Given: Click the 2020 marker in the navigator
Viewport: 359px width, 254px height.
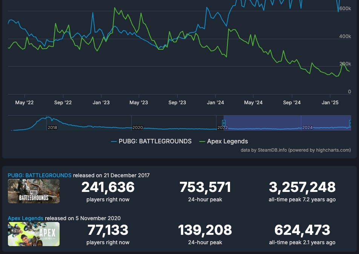Looking at the screenshot, I should coord(138,128).
